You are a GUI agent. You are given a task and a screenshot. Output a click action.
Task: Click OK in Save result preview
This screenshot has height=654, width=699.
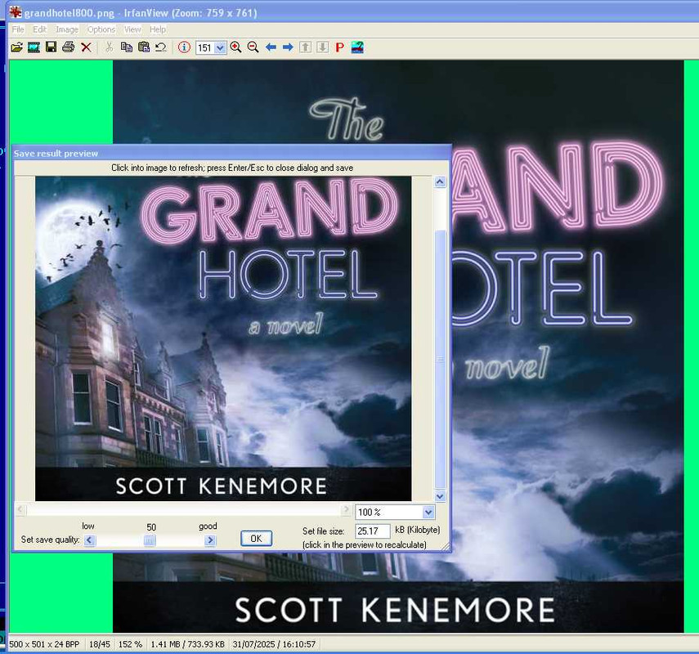256,539
